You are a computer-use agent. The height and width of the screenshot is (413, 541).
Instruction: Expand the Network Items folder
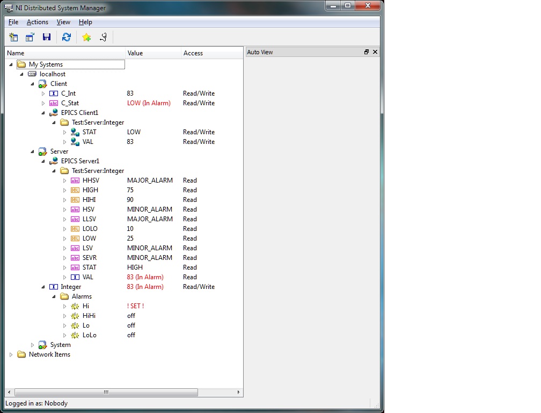point(11,354)
